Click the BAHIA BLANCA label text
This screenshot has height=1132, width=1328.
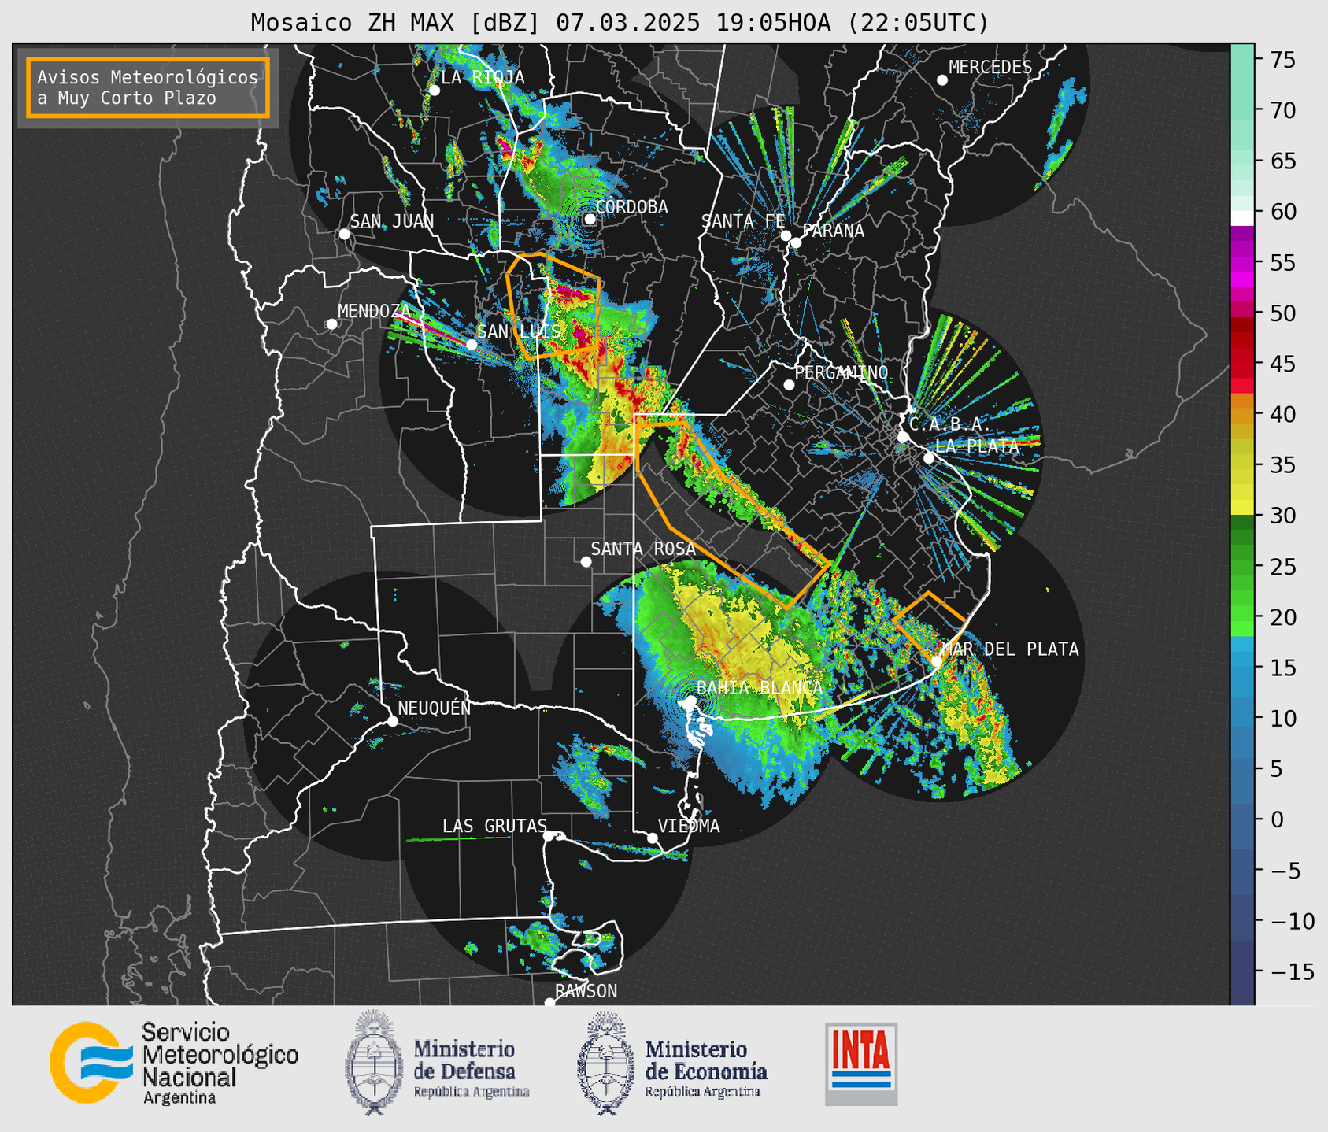(x=760, y=688)
